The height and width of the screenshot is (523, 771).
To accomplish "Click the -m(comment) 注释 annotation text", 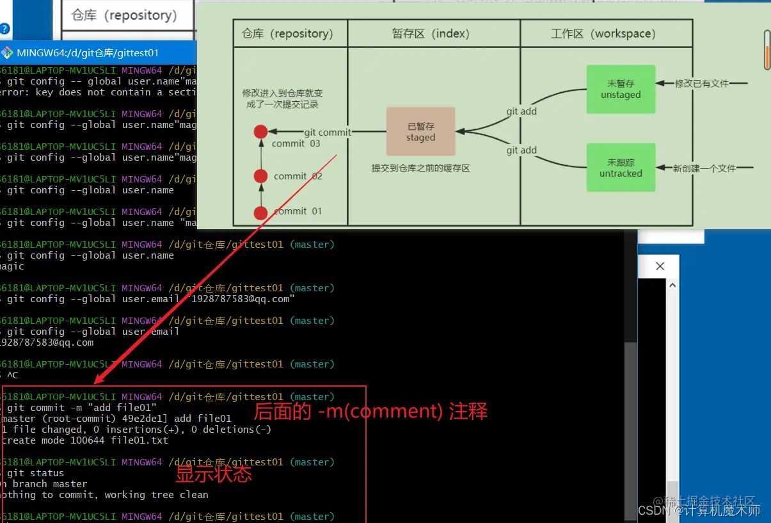I will pyautogui.click(x=372, y=411).
